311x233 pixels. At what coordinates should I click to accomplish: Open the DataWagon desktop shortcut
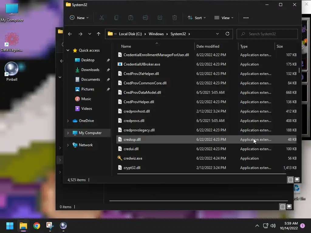[12, 42]
